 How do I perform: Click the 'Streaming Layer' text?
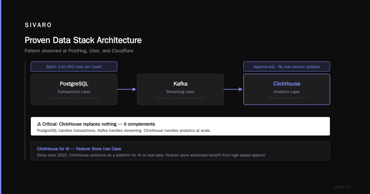click(180, 92)
